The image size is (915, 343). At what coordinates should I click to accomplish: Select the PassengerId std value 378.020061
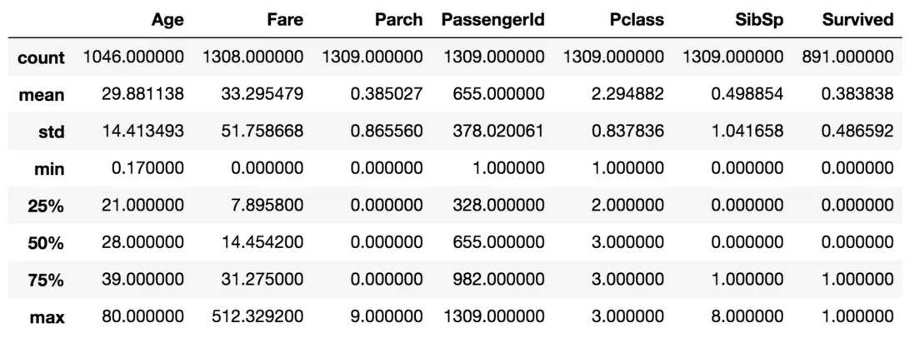tap(497, 132)
